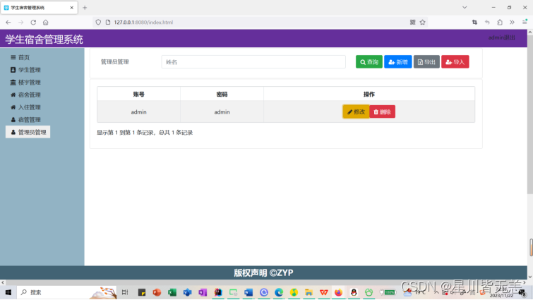
Task: Open PowerPoint from the taskbar
Action: (x=157, y=292)
